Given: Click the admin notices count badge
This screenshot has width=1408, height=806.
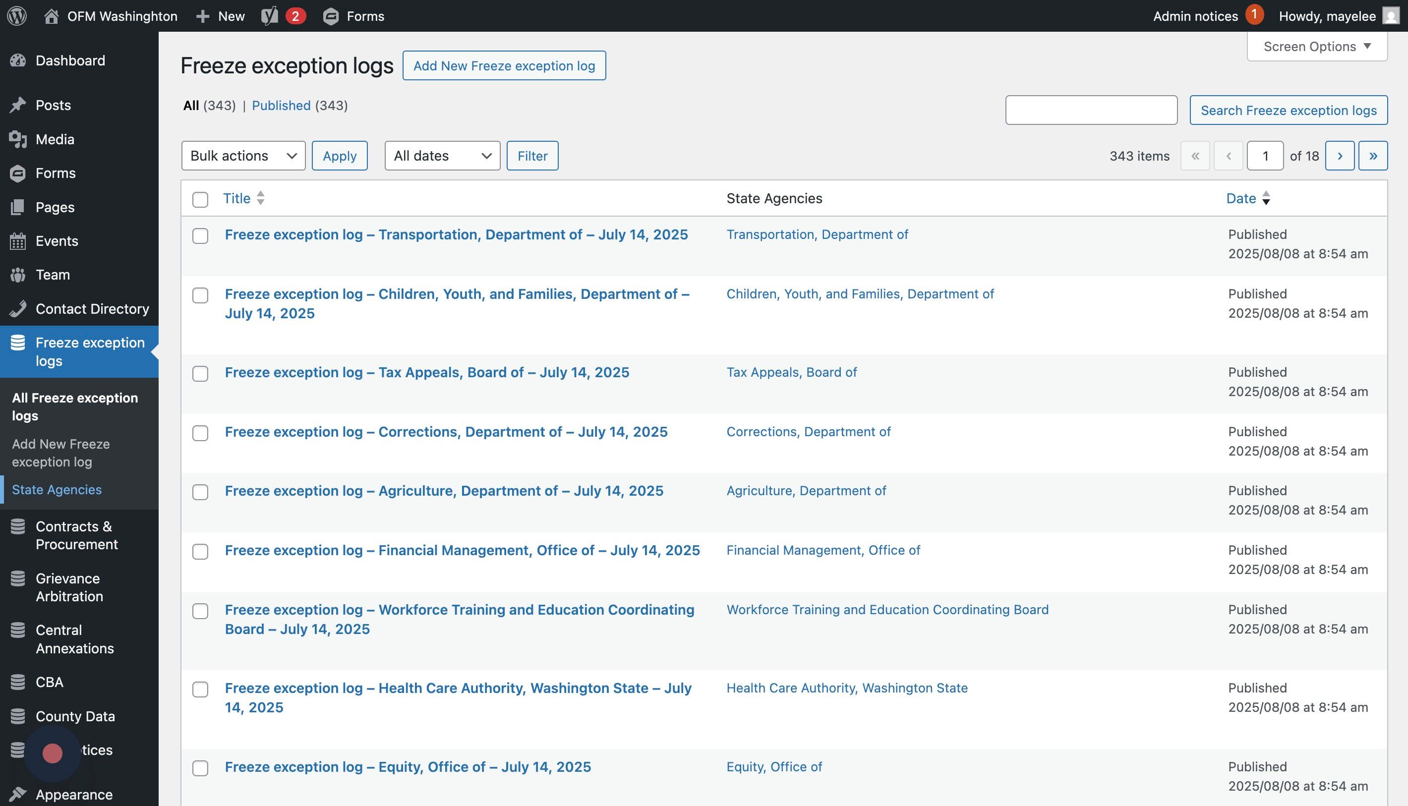Looking at the screenshot, I should point(1254,14).
